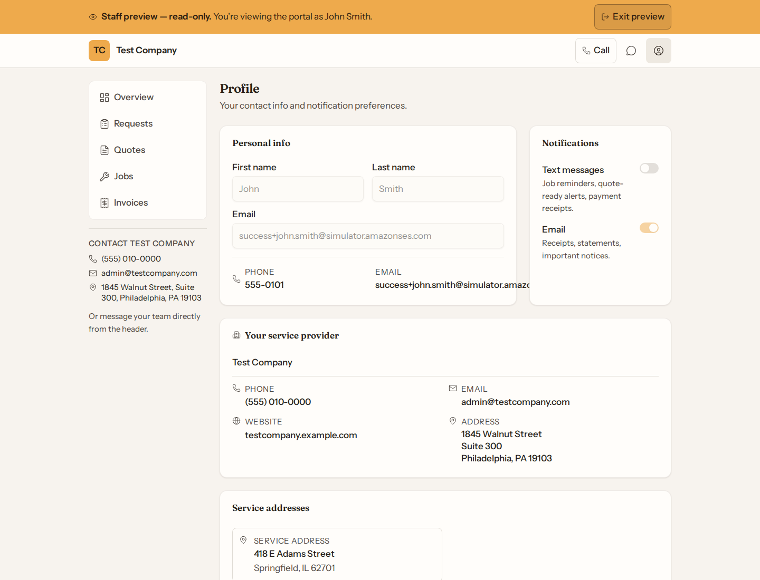The width and height of the screenshot is (760, 580).
Task: Click the phone icon next to 555-0101
Action: click(x=236, y=278)
